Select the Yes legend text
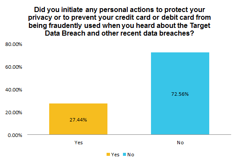The width and height of the screenshot is (239, 164). click(115, 155)
